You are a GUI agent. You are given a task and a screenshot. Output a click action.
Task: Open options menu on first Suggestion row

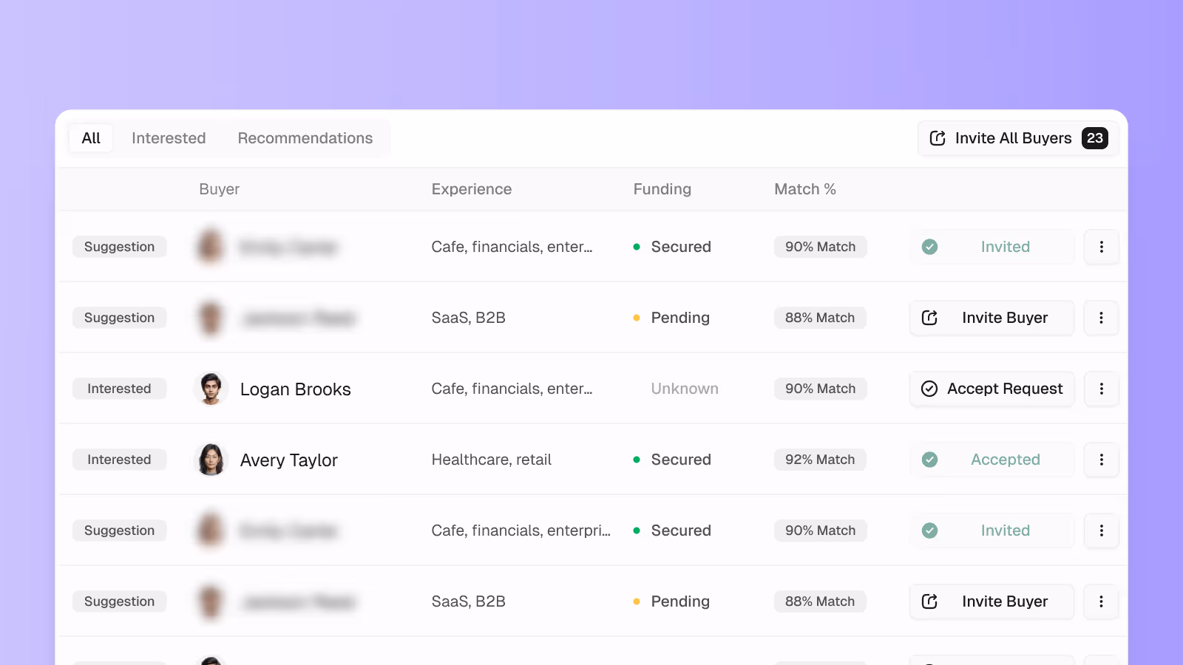coord(1101,247)
